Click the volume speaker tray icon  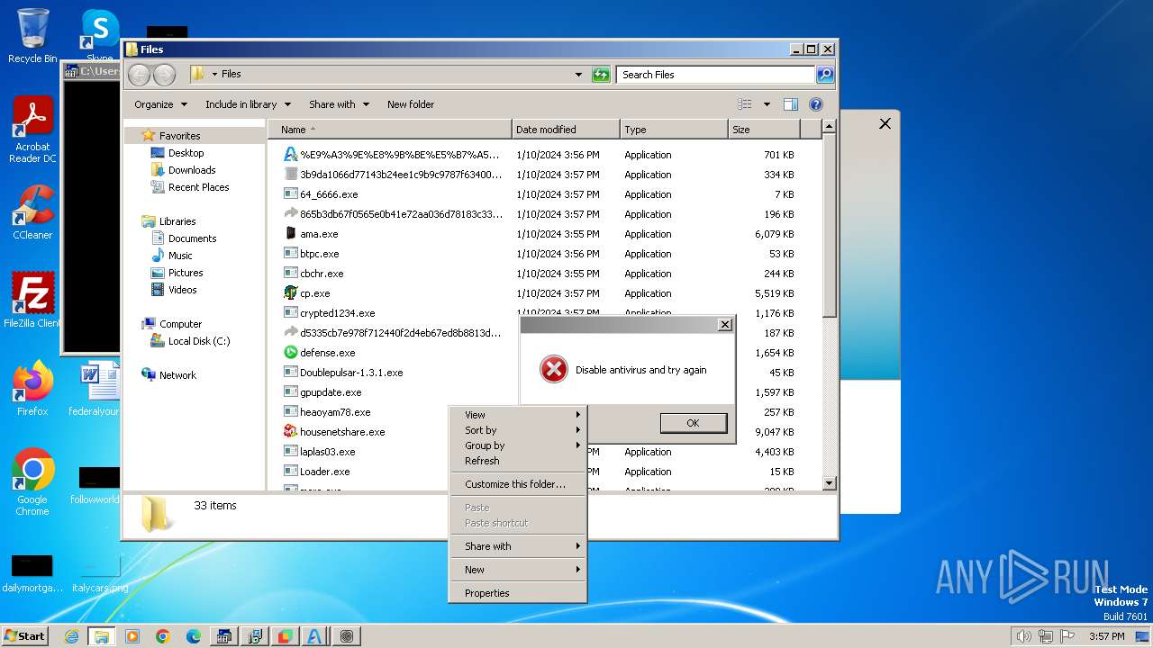pyautogui.click(x=1023, y=636)
